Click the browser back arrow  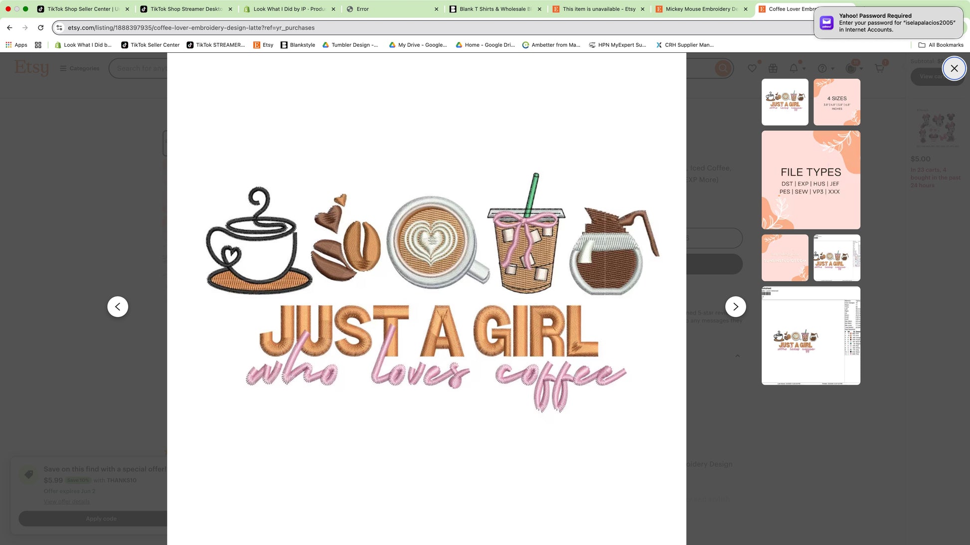pyautogui.click(x=9, y=28)
